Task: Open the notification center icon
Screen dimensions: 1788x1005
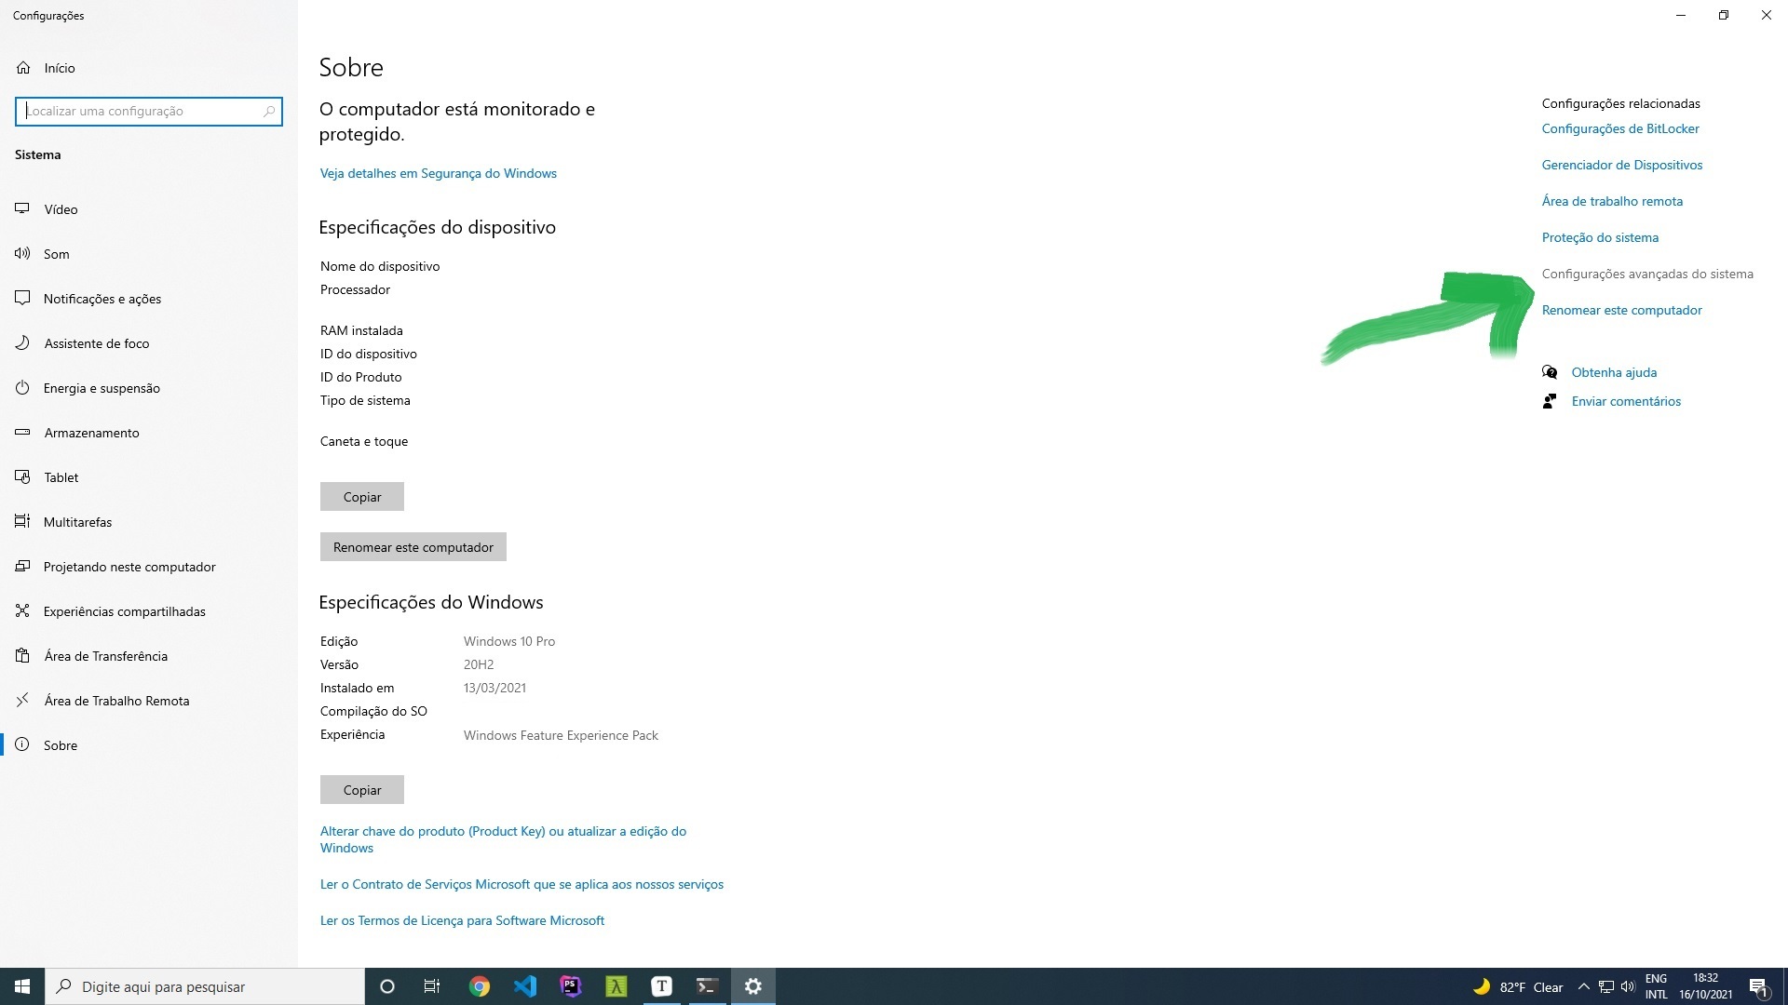Action: click(x=1758, y=986)
